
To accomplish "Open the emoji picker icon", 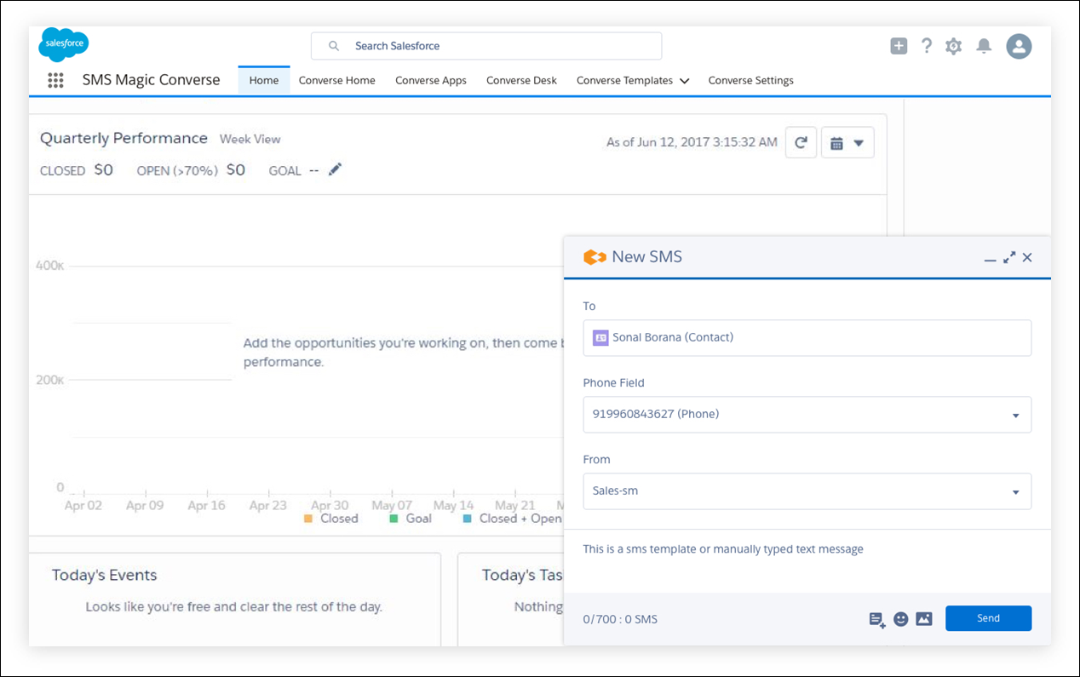I will point(900,619).
